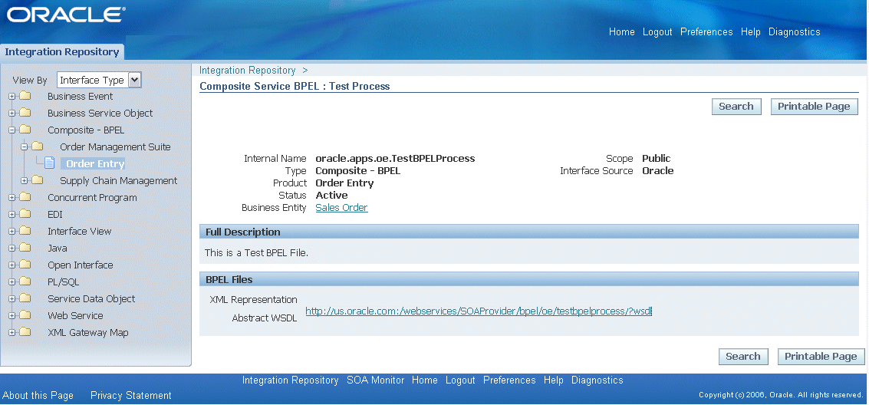
Task: Click the footer Home link
Action: click(x=424, y=380)
